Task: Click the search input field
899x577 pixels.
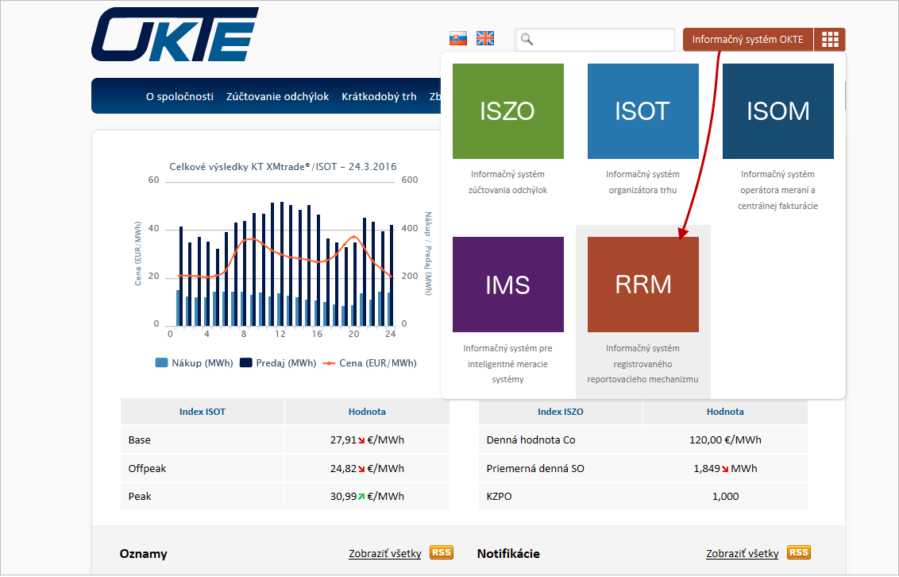Action: tap(595, 40)
